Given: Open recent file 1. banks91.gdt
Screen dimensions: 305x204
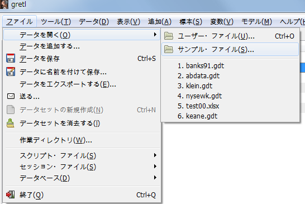Looking at the screenshot, I should pyautogui.click(x=230, y=66).
